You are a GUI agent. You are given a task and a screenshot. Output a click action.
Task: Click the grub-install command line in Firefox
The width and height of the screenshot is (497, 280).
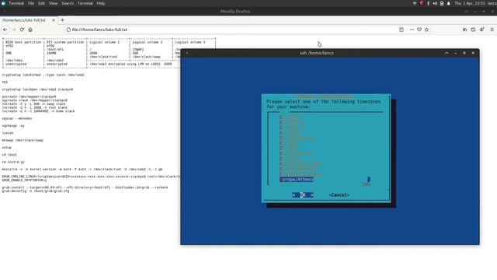coord(85,187)
